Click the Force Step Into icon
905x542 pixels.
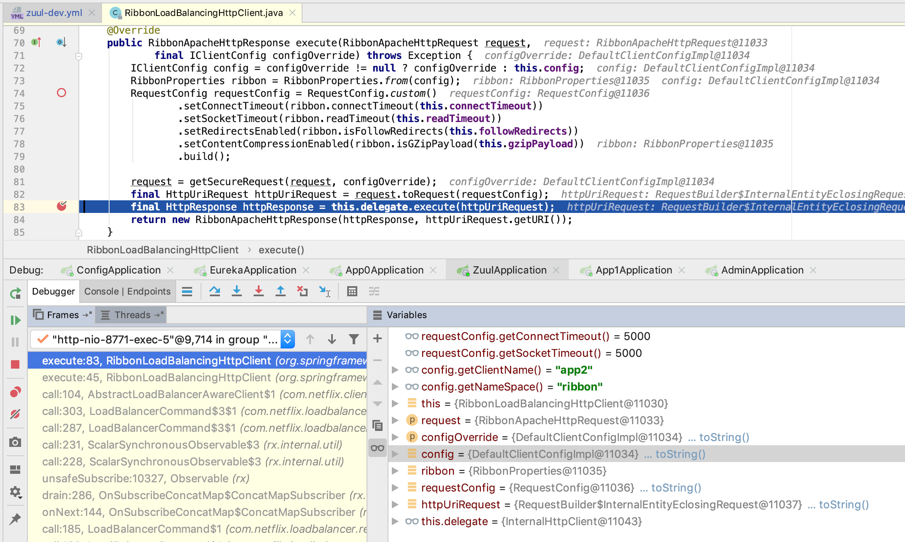pyautogui.click(x=259, y=291)
